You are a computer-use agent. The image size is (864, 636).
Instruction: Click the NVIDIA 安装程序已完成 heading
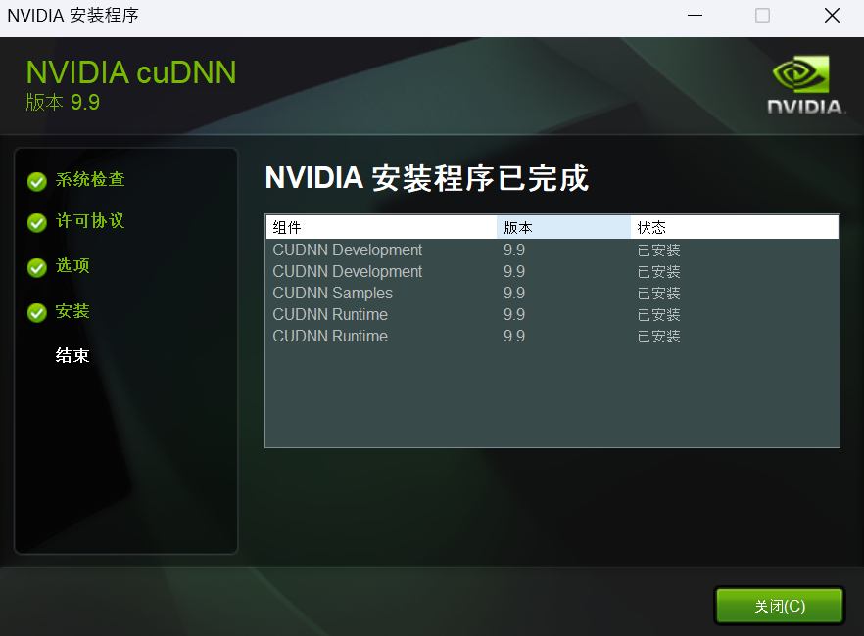click(427, 178)
